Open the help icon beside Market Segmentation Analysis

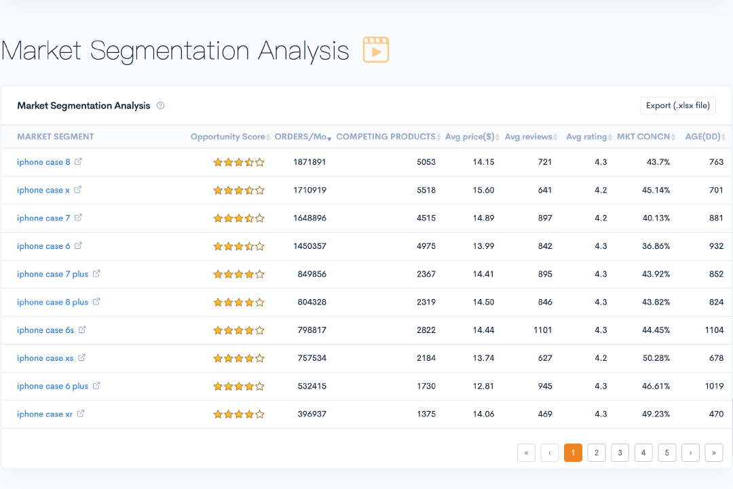pyautogui.click(x=160, y=106)
